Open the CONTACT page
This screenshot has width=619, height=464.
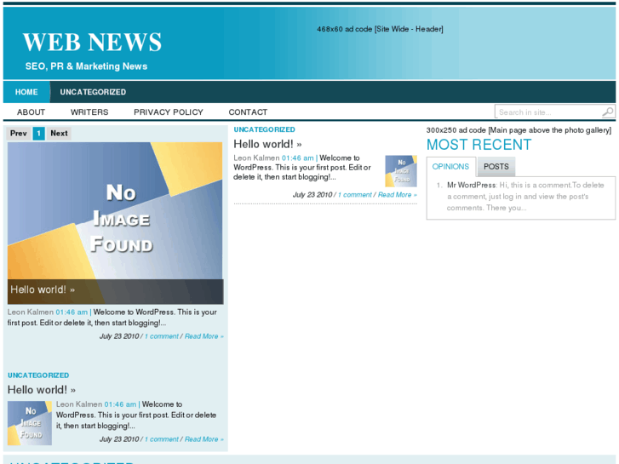(248, 112)
